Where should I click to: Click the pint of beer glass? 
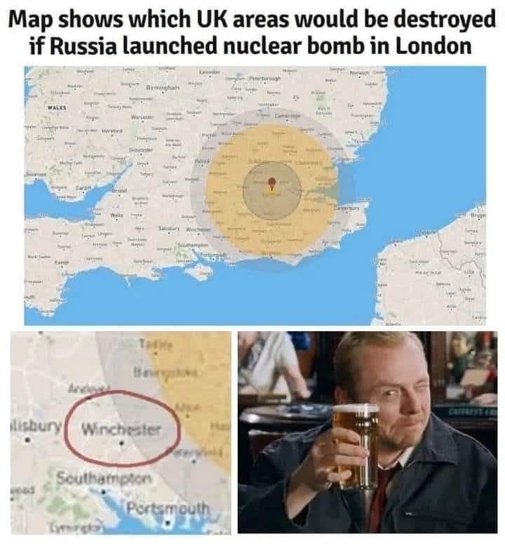355,447
